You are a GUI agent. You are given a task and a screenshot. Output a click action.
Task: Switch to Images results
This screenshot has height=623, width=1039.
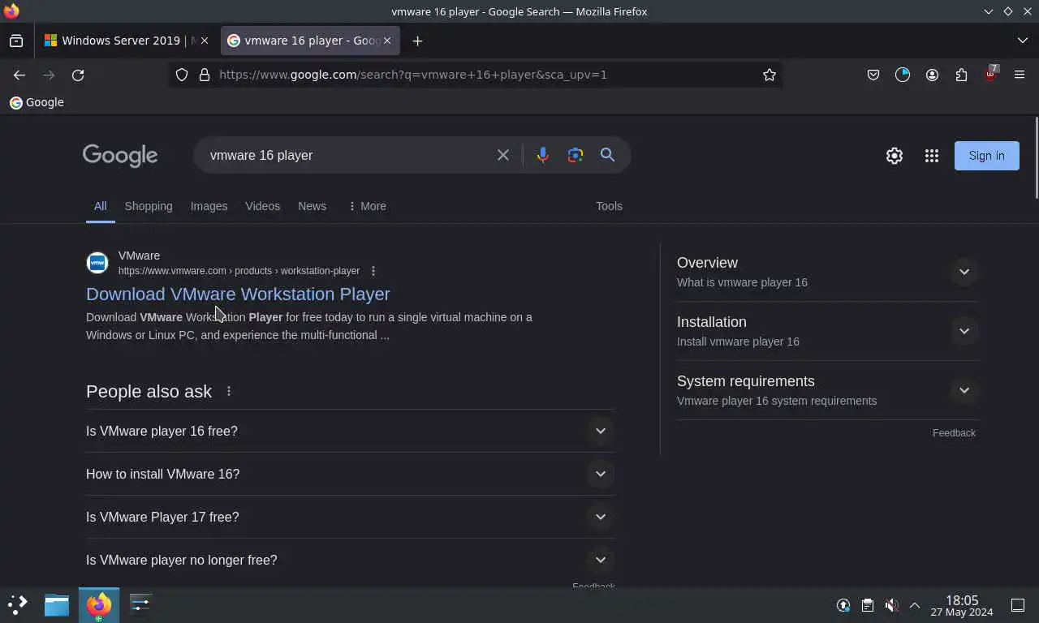coord(209,206)
